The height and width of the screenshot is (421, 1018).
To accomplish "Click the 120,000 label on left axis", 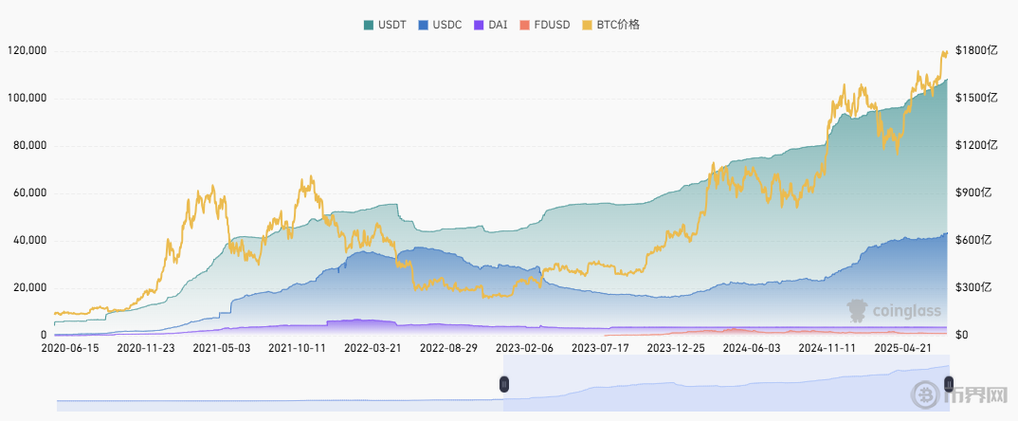I will (27, 51).
